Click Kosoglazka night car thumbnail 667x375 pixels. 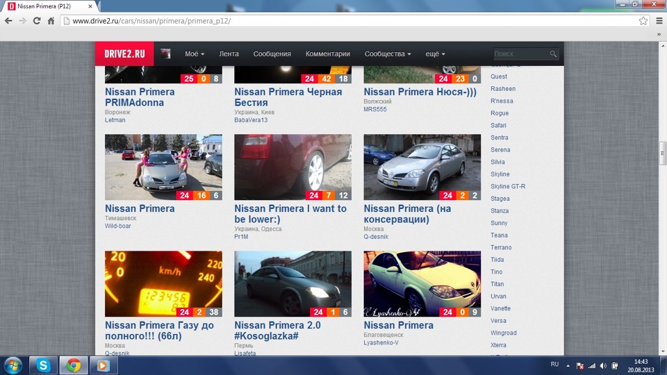293,283
